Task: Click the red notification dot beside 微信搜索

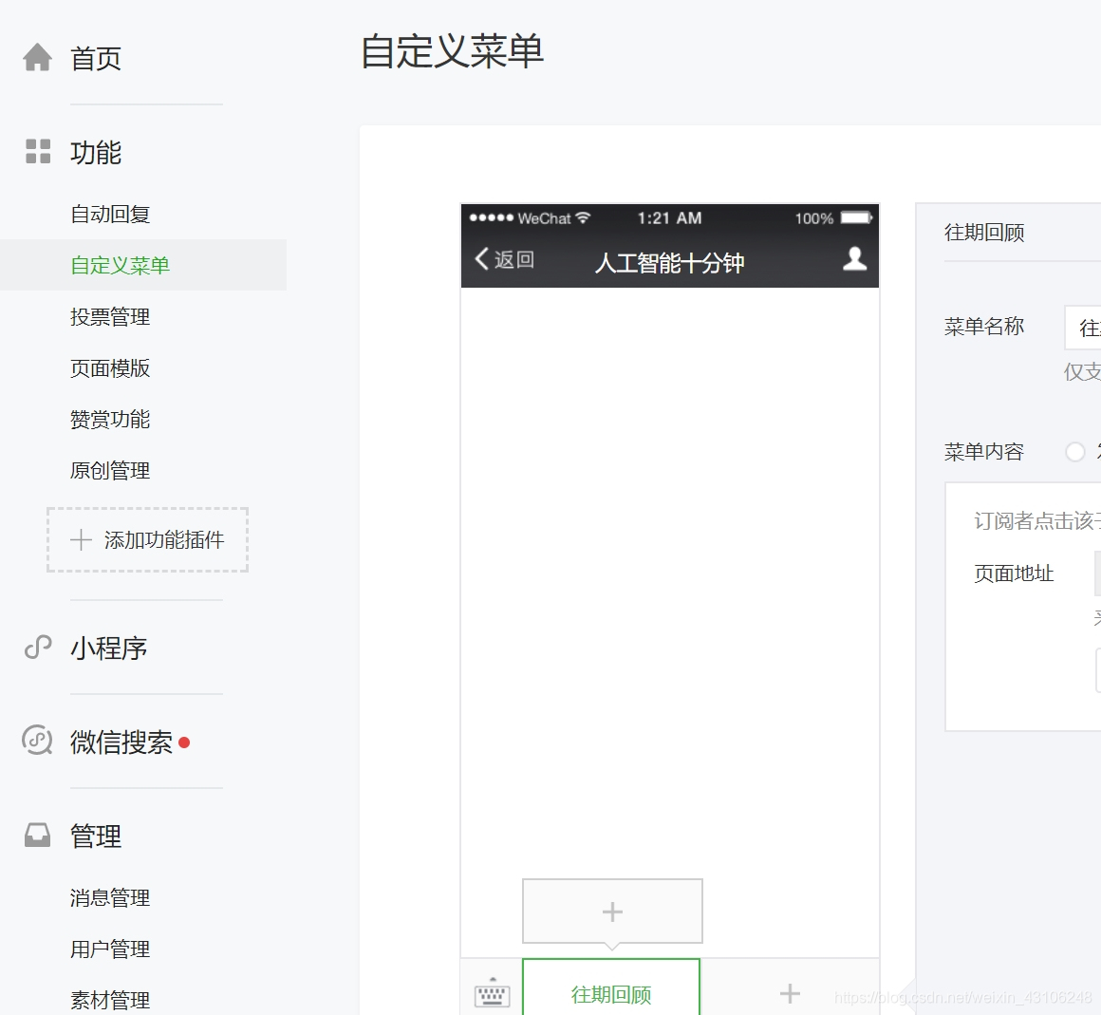Action: [x=184, y=742]
